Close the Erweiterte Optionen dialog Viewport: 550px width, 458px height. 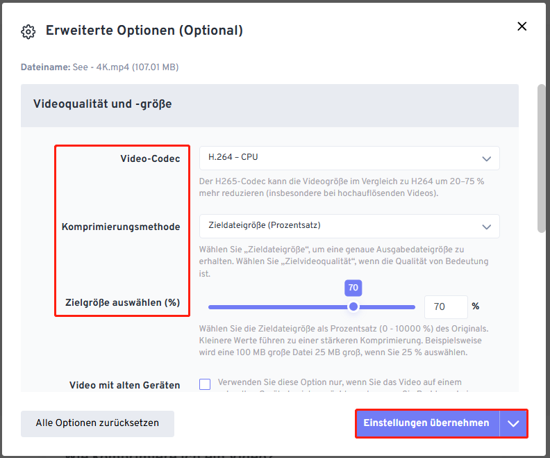(x=522, y=26)
